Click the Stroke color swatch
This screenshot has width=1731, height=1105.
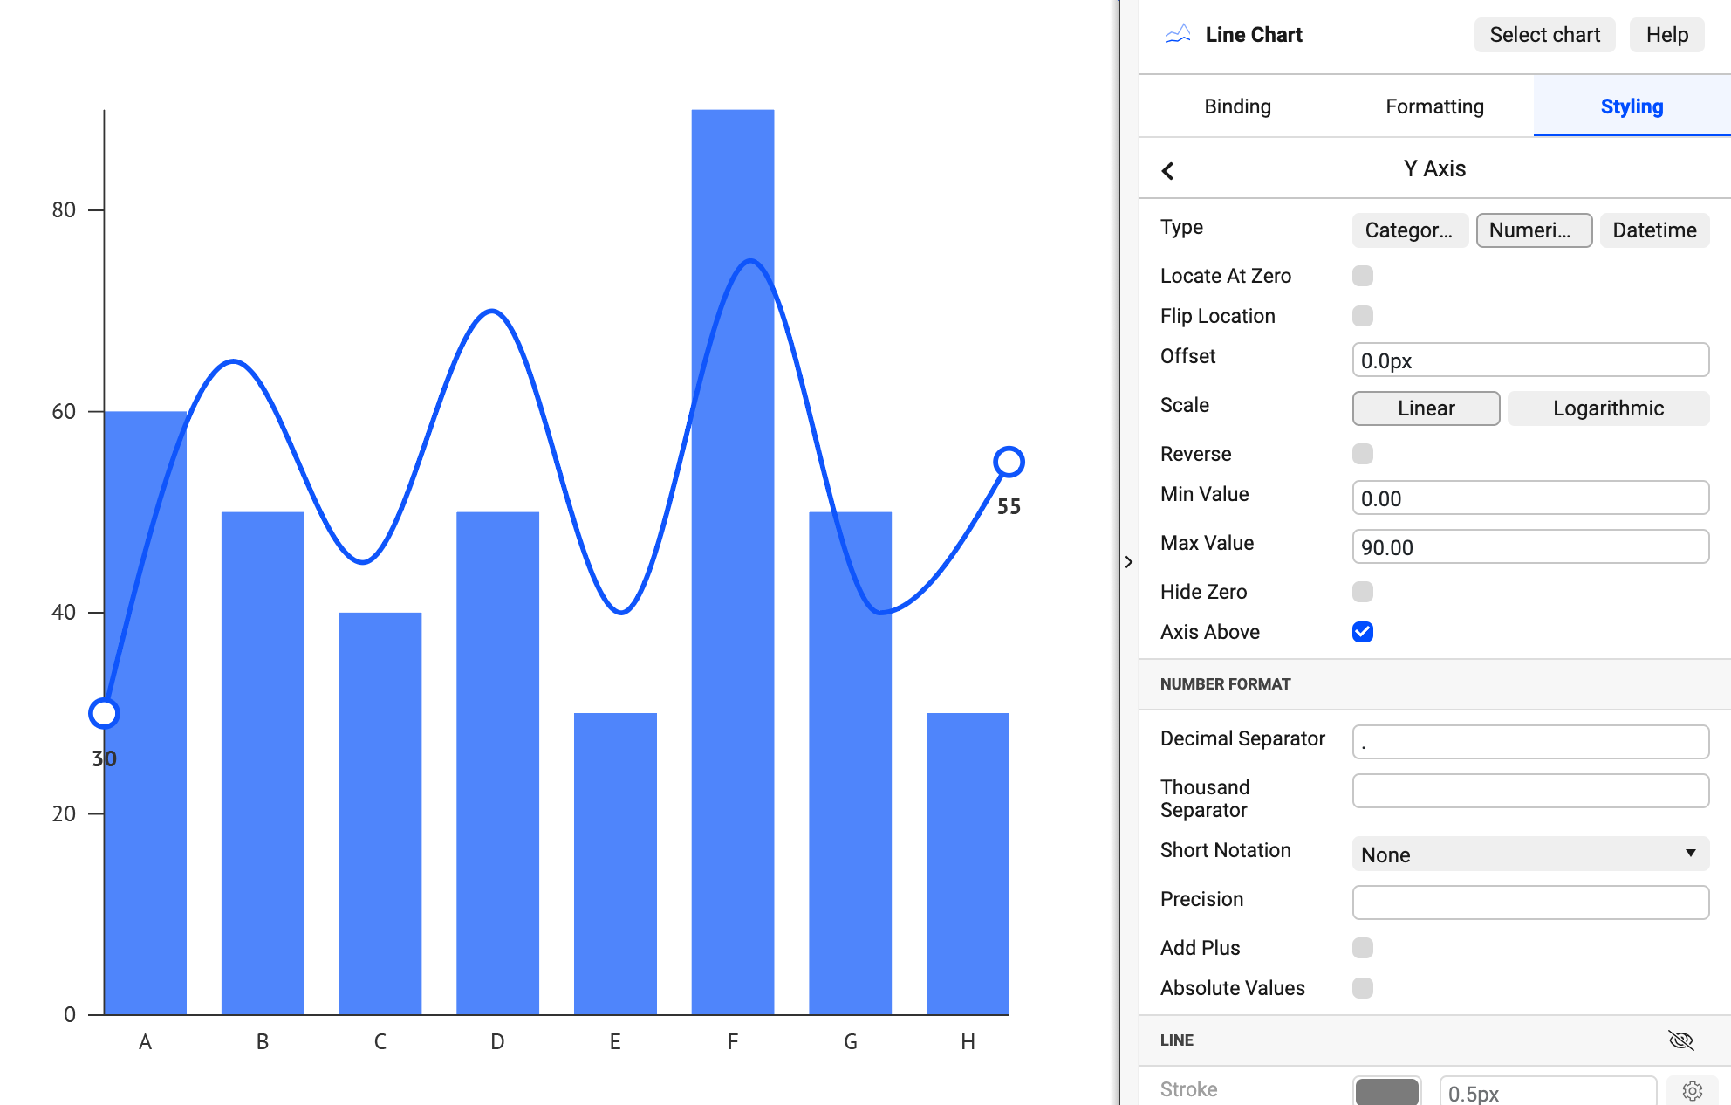(1388, 1090)
